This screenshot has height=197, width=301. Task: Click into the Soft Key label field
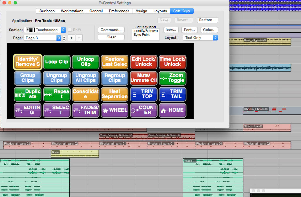(146, 35)
